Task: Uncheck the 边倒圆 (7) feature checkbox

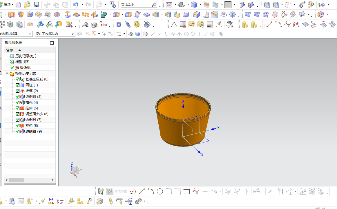Action: [x=18, y=120]
